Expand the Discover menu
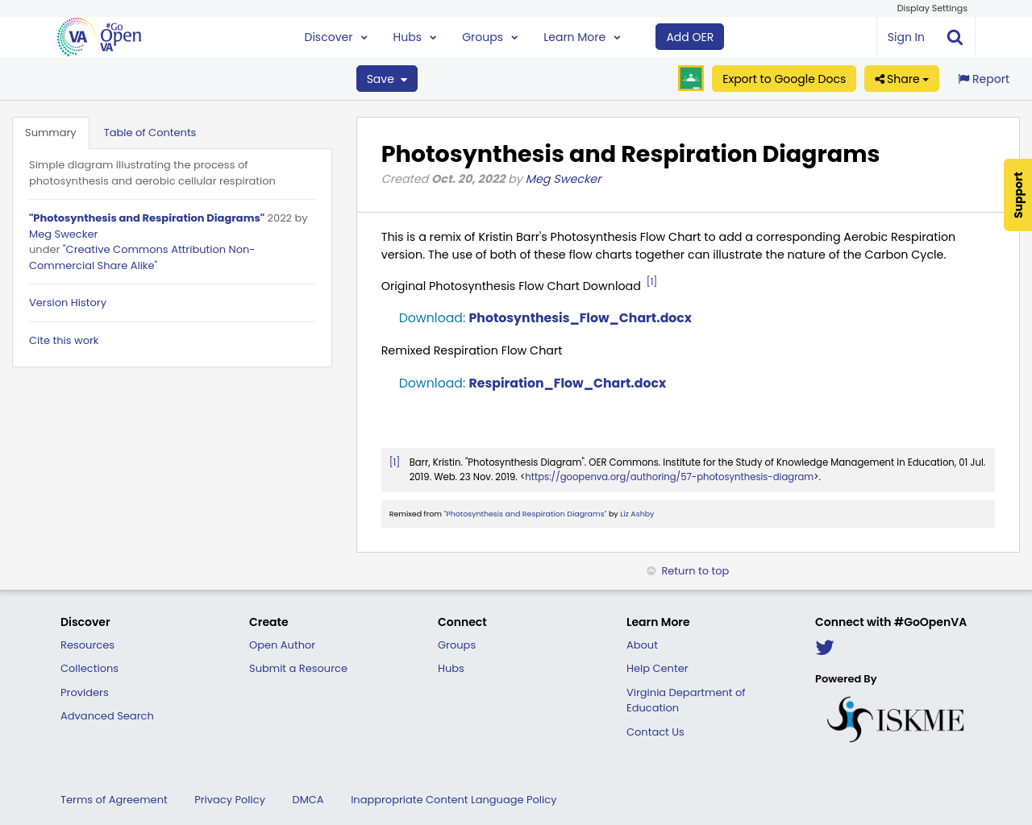Screen dimensions: 1032x825 [x=335, y=36]
